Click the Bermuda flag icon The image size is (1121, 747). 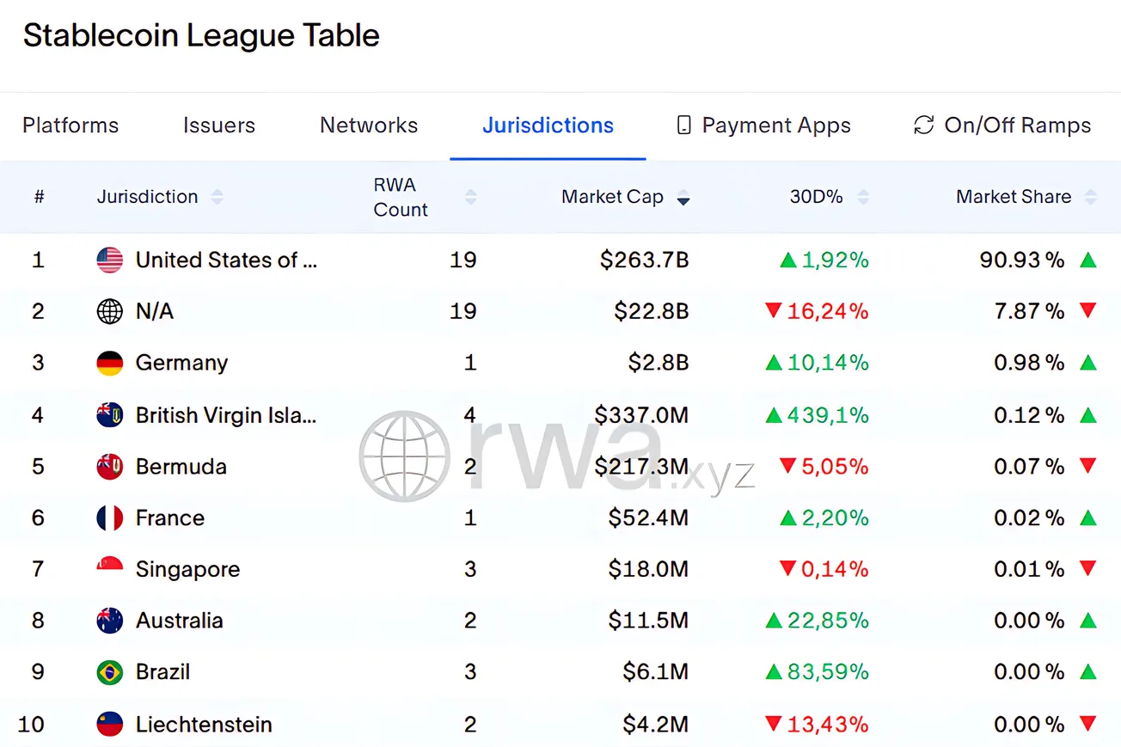point(110,467)
